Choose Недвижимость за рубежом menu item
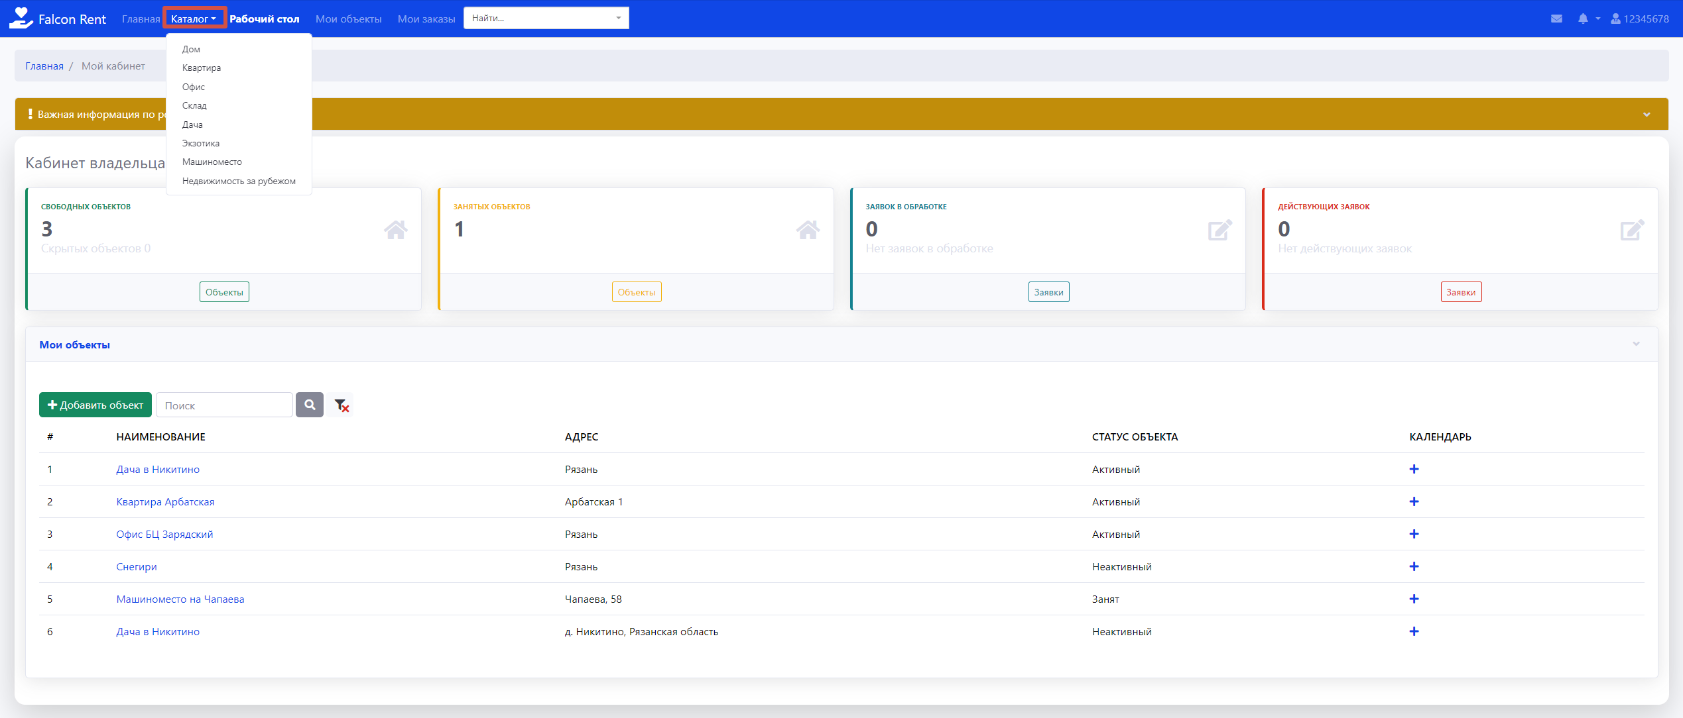The image size is (1683, 718). [239, 181]
